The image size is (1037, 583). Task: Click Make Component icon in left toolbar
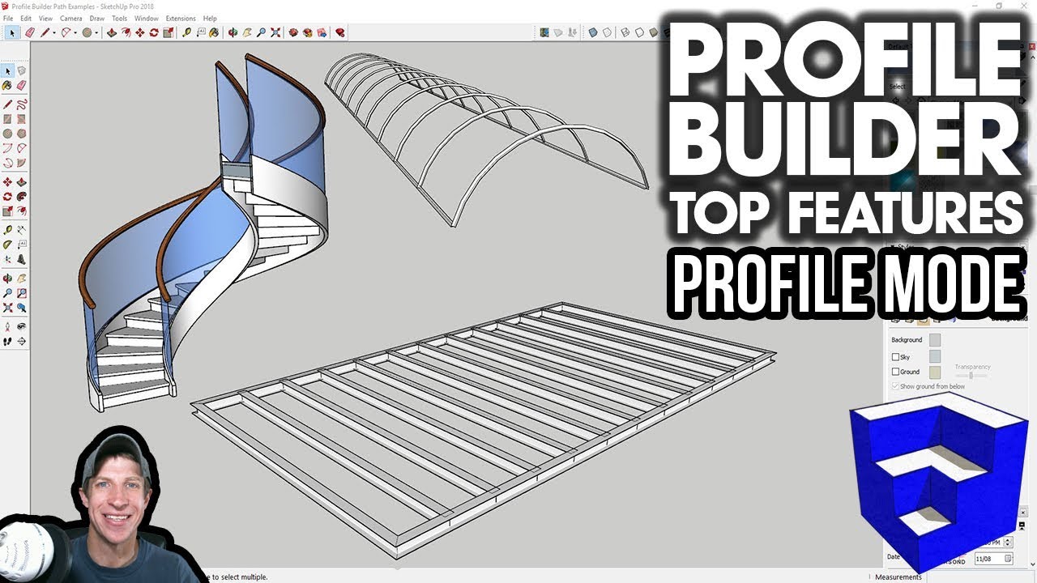click(x=22, y=72)
